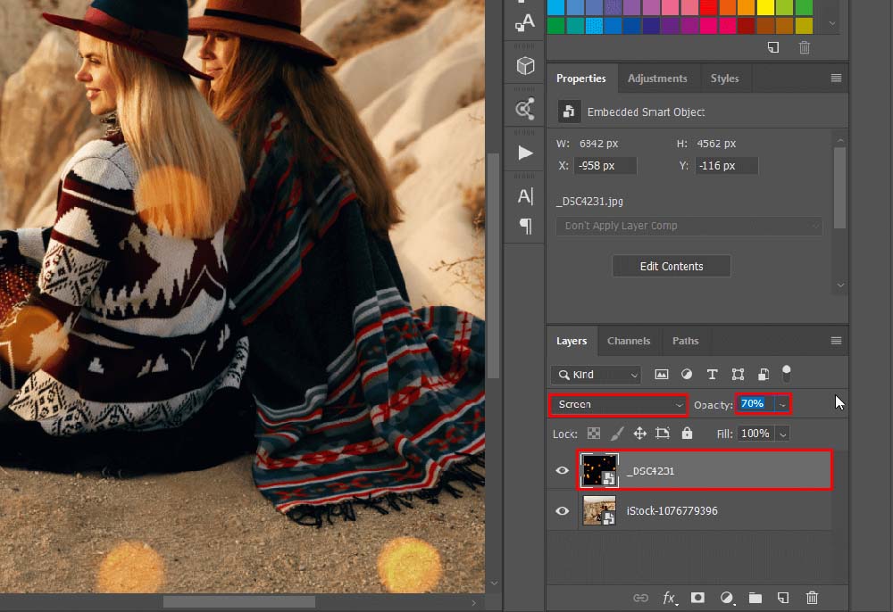Viewport: 893px width, 612px height.
Task: Open the layer styles fx menu
Action: pos(671,598)
